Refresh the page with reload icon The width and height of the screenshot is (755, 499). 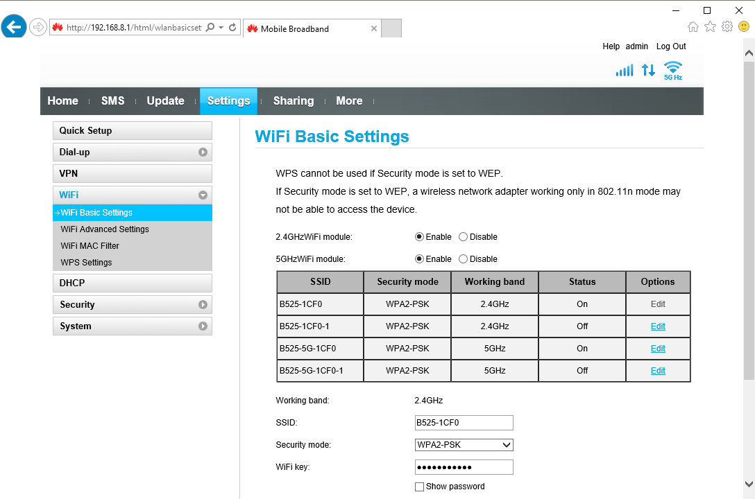click(232, 28)
